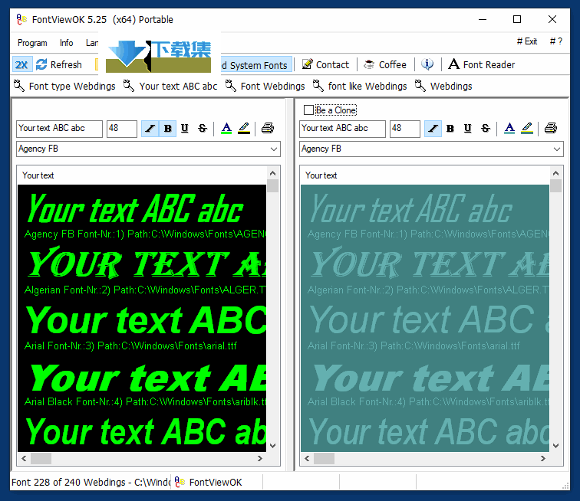Open the Contact toolbar item
The width and height of the screenshot is (580, 501).
pos(325,64)
